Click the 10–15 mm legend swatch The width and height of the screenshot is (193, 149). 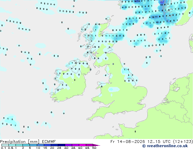[40, 145]
